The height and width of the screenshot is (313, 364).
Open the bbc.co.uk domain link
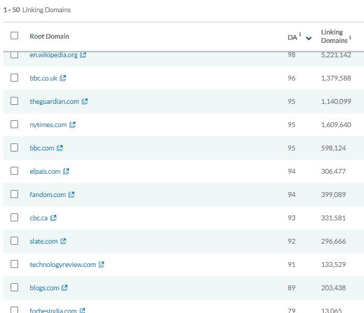tap(44, 78)
